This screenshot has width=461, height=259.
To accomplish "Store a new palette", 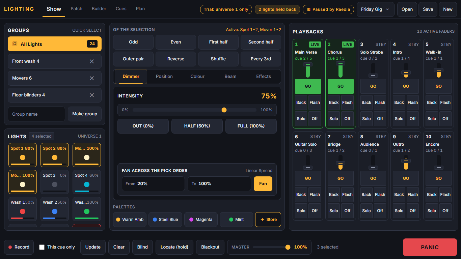I will click(268, 220).
